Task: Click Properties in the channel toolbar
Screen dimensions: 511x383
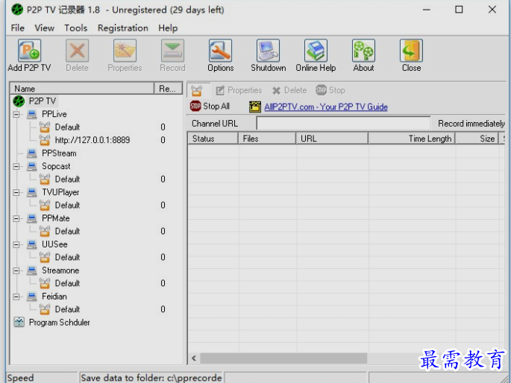Action: click(x=239, y=90)
